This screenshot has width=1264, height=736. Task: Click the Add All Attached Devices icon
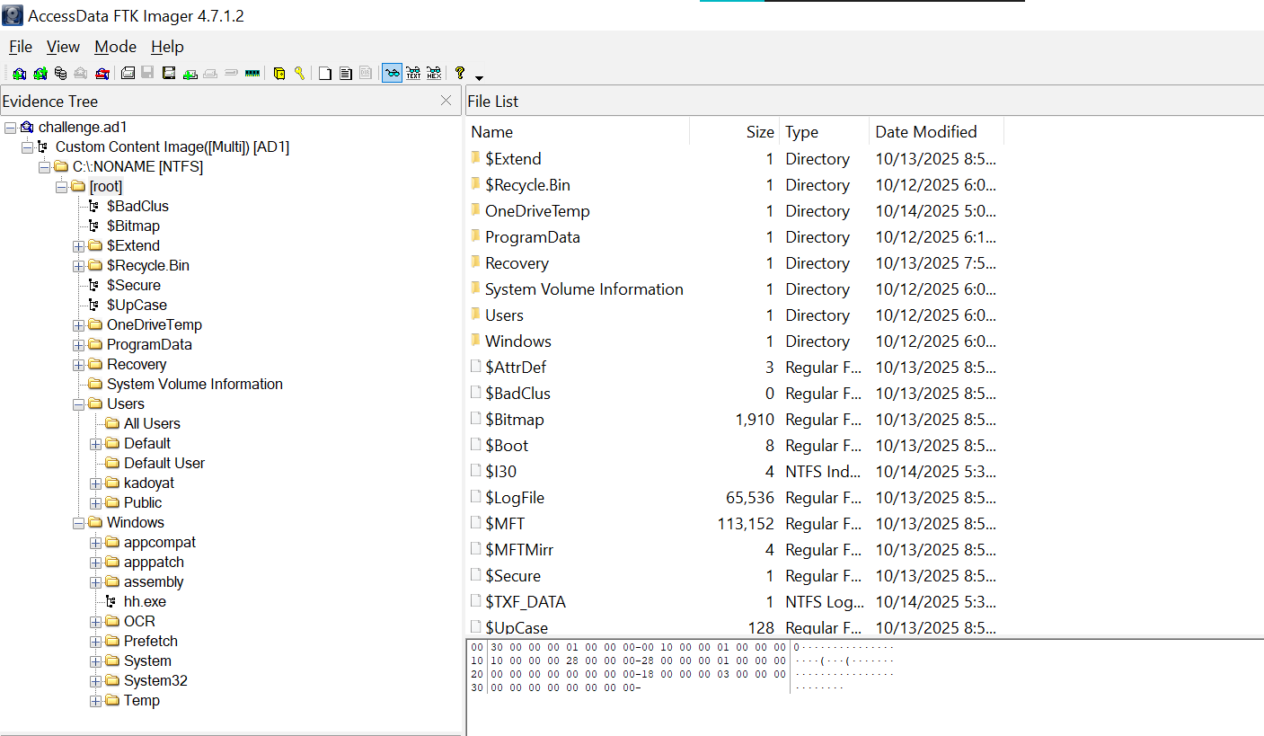(40, 73)
